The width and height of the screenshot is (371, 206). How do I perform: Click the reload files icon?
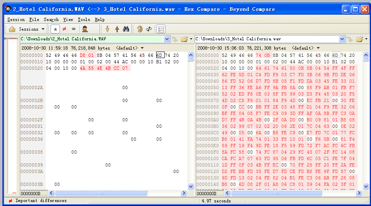pos(140,29)
